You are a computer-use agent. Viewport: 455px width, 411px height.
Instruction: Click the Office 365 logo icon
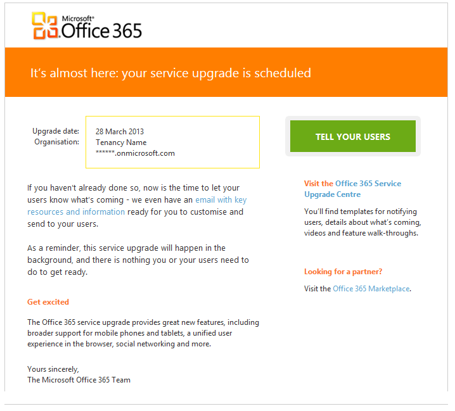(45, 25)
